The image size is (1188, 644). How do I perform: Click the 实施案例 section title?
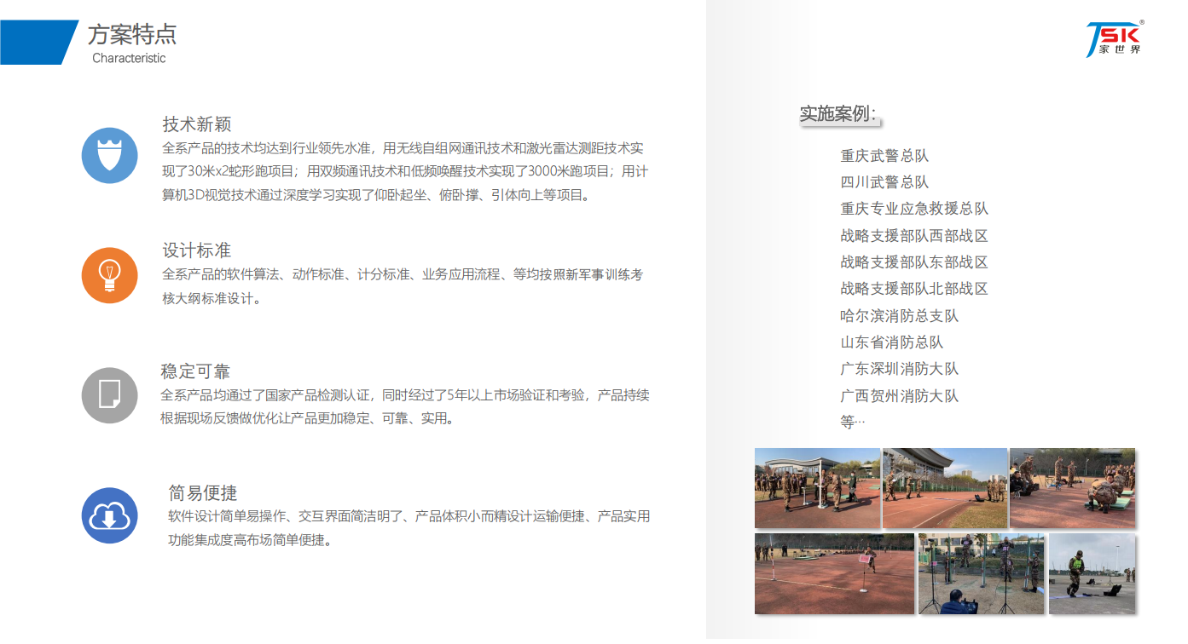coord(838,114)
